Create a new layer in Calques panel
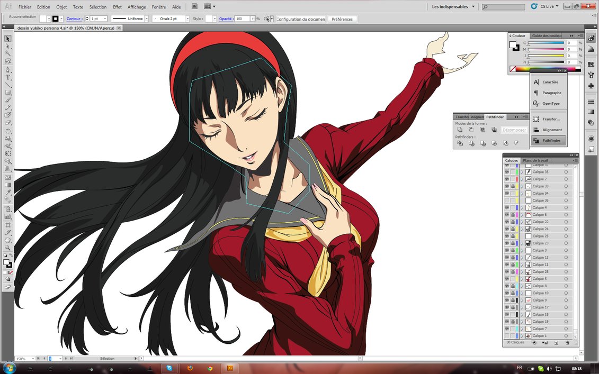The image size is (599, 374). pos(556,343)
